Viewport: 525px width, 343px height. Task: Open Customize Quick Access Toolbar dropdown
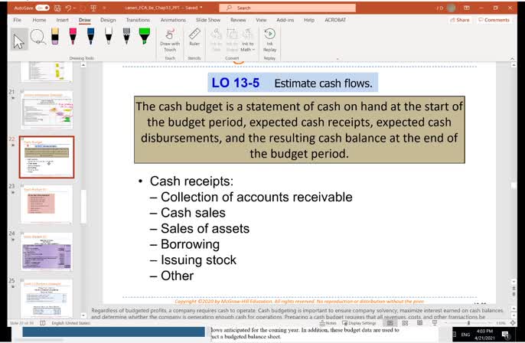coord(104,8)
